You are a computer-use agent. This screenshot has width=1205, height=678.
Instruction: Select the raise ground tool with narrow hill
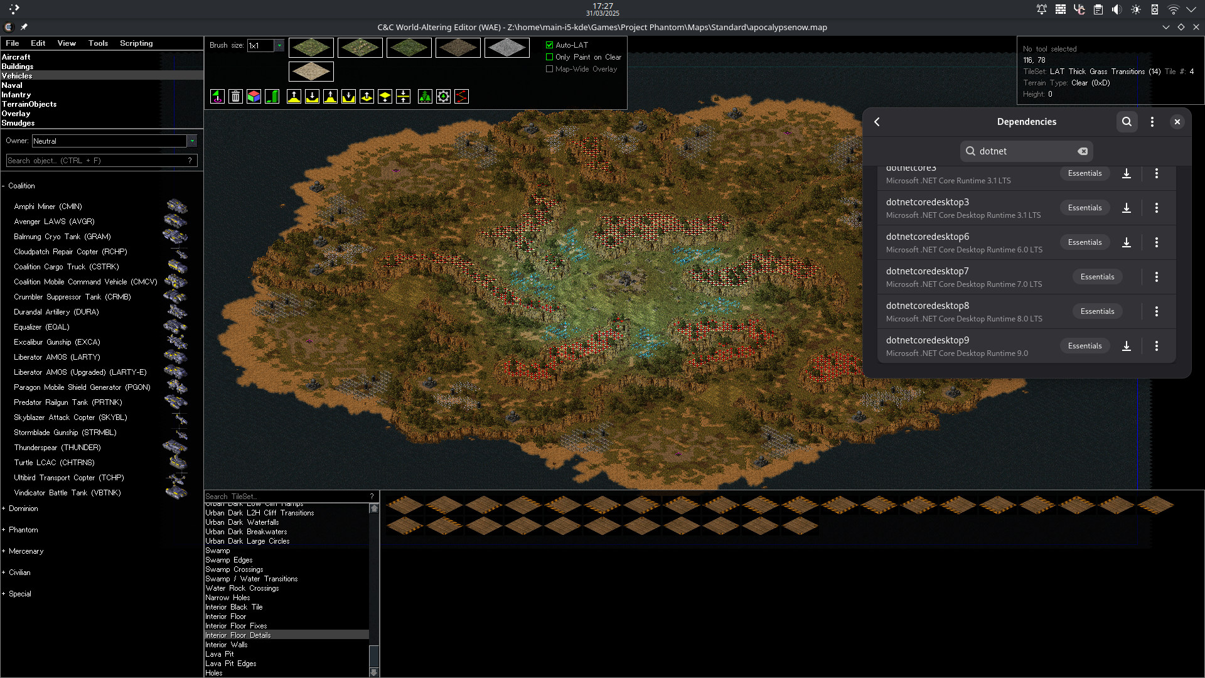click(330, 97)
